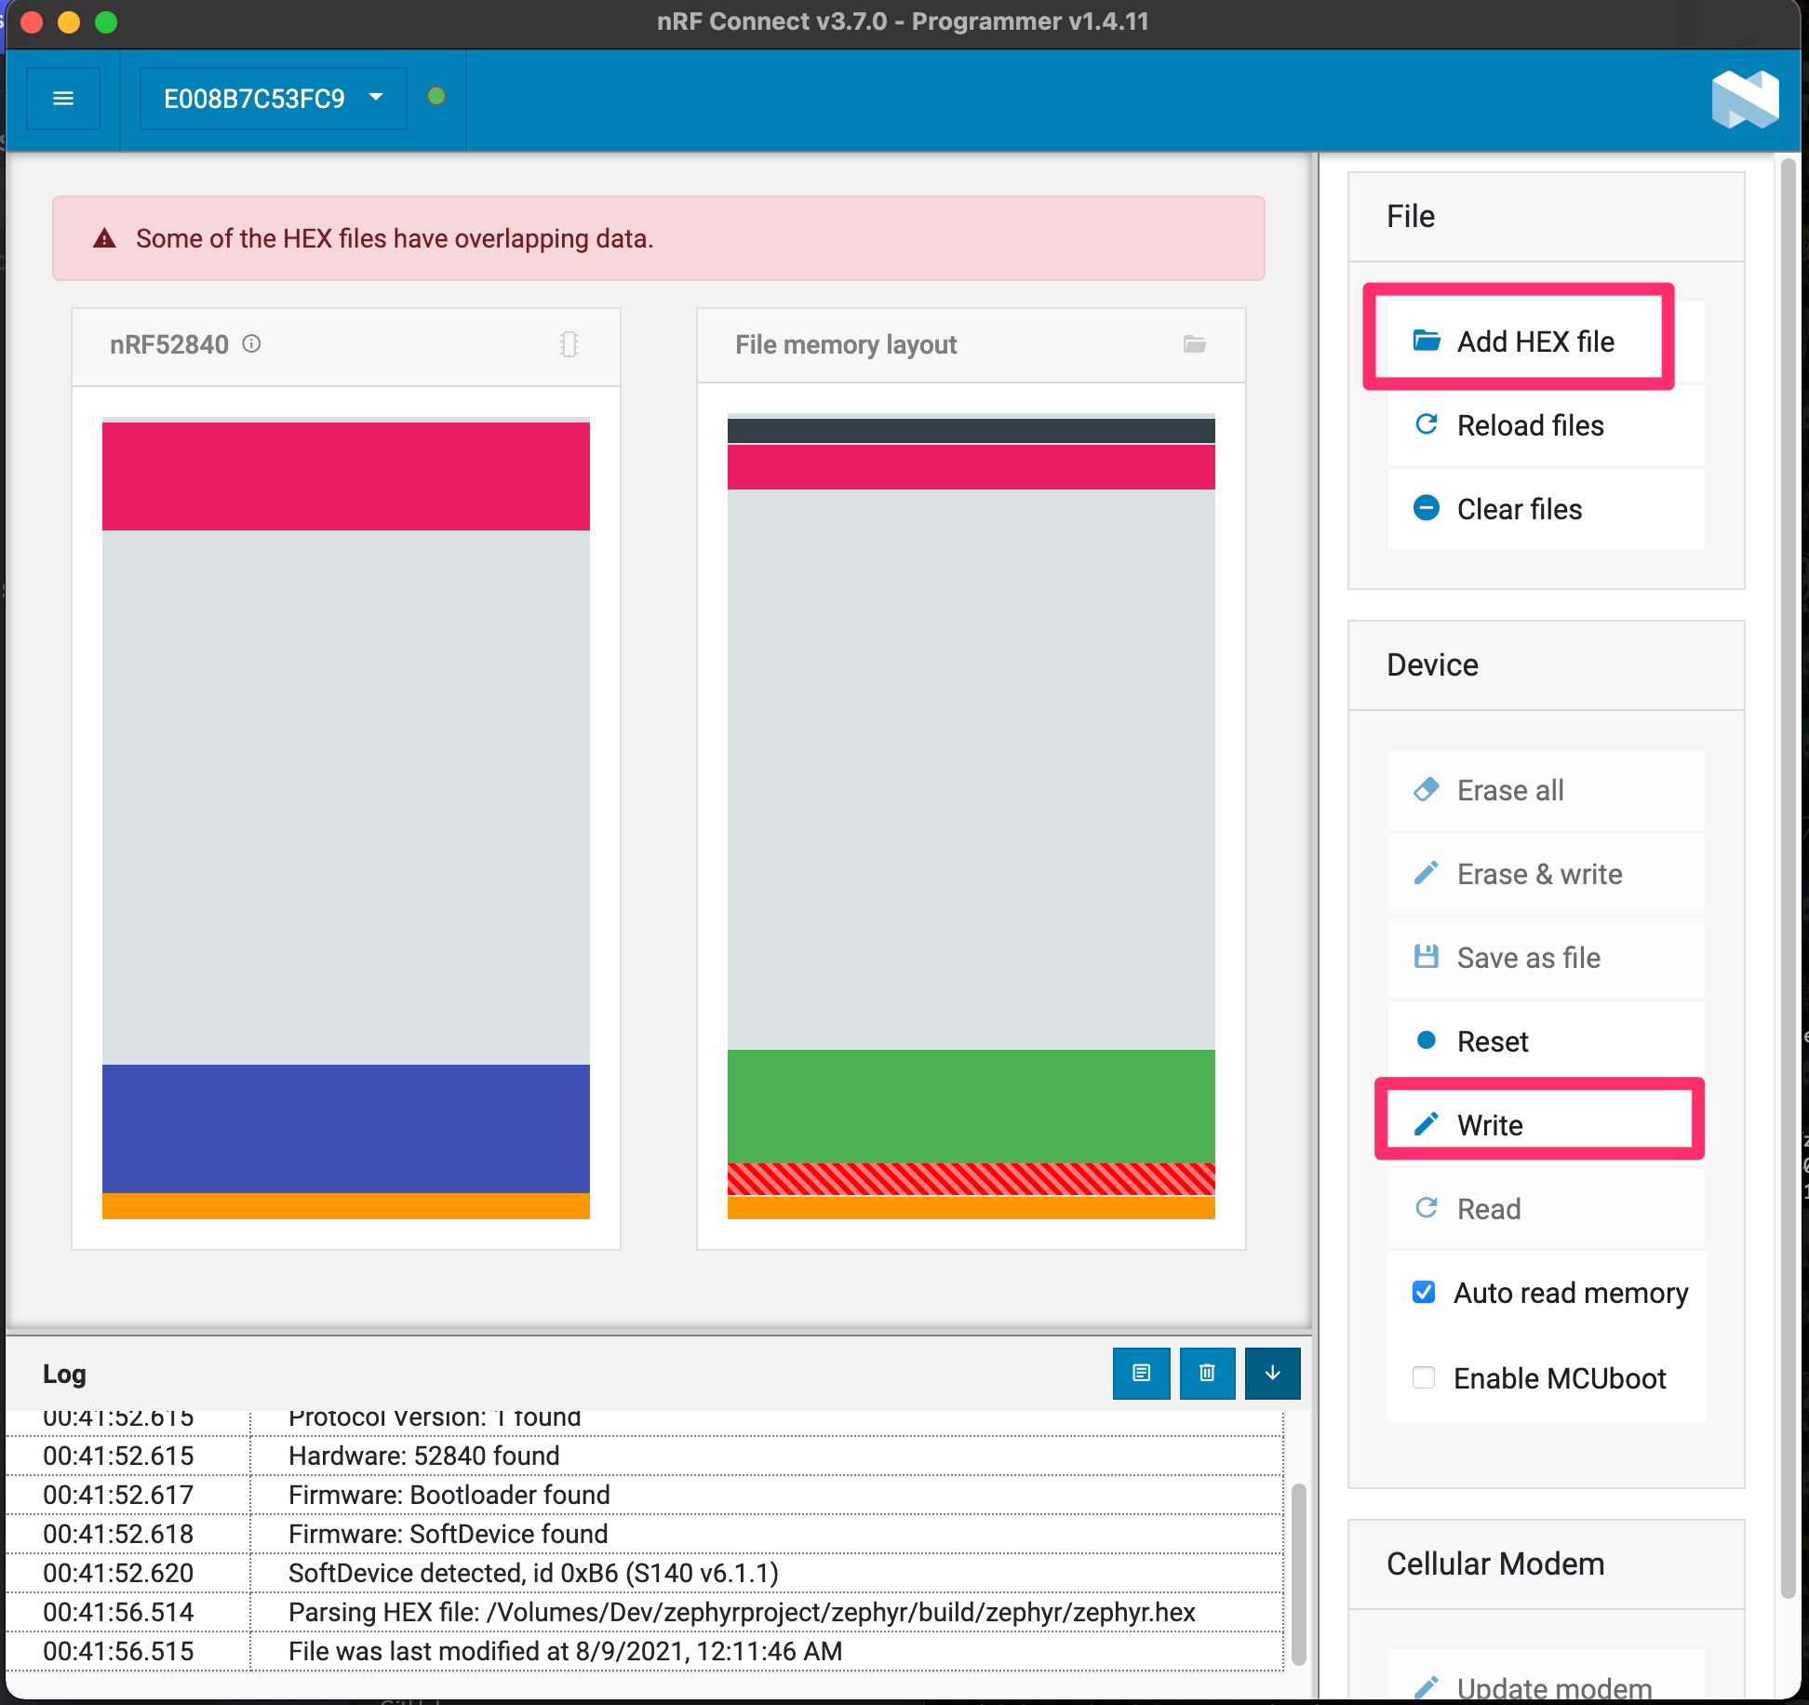The height and width of the screenshot is (1705, 1809).
Task: Select green region in File memory layout
Action: [971, 1106]
